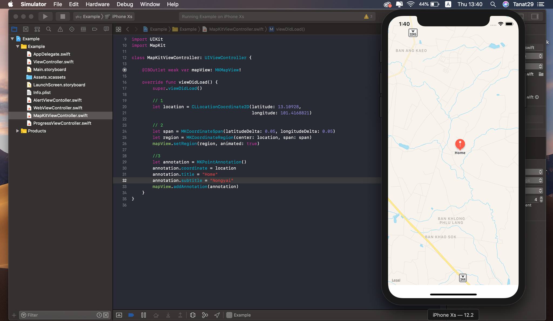This screenshot has width=553, height=321.
Task: Open the Issue navigator warning icon
Action: point(60,29)
